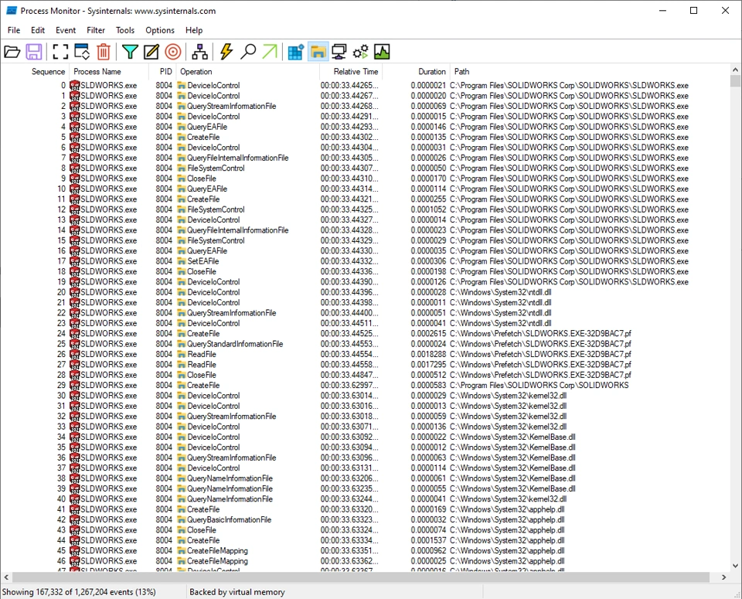Clear the display with trash icon
Screen dimensions: 742x599
[103, 52]
